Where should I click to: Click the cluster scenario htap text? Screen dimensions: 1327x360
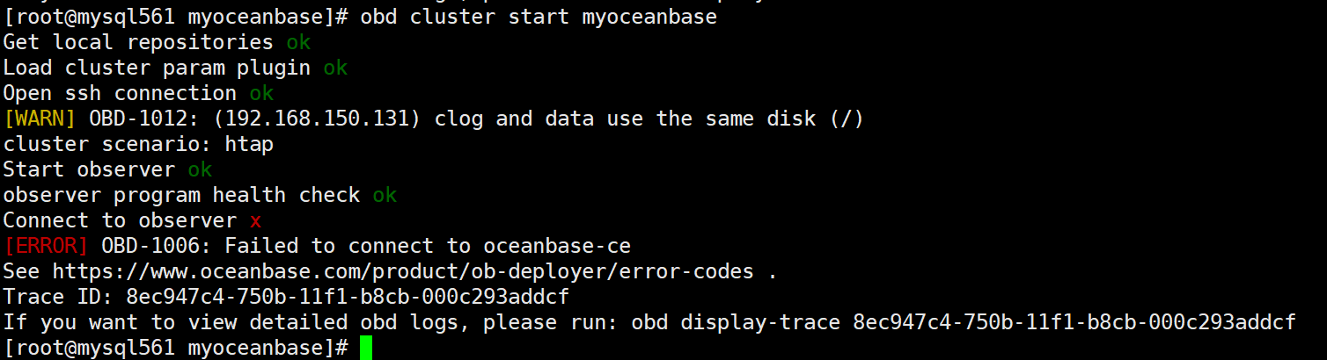tap(138, 144)
